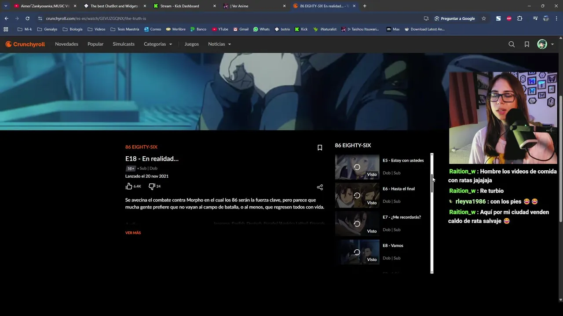Open the Simulcasts page
Image resolution: width=563 pixels, height=316 pixels.
124,44
